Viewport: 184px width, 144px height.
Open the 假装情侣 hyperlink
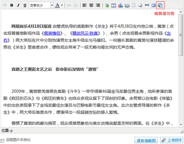[52, 33]
